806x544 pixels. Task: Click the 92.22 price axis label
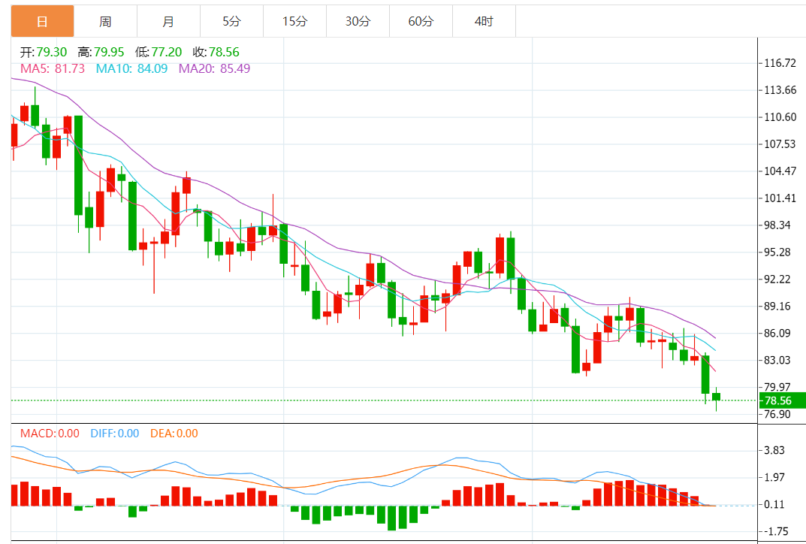(x=777, y=280)
